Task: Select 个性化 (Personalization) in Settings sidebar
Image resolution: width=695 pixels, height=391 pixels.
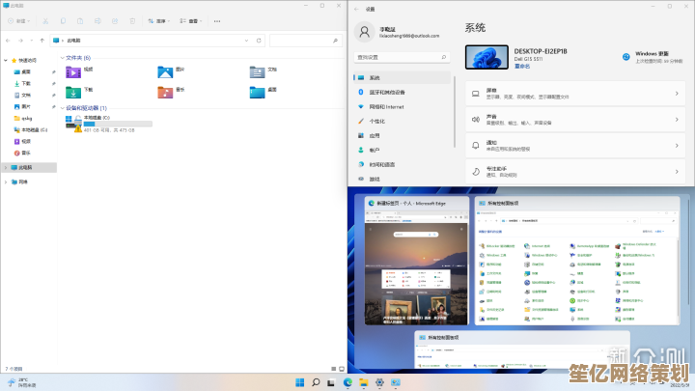Action: click(376, 121)
